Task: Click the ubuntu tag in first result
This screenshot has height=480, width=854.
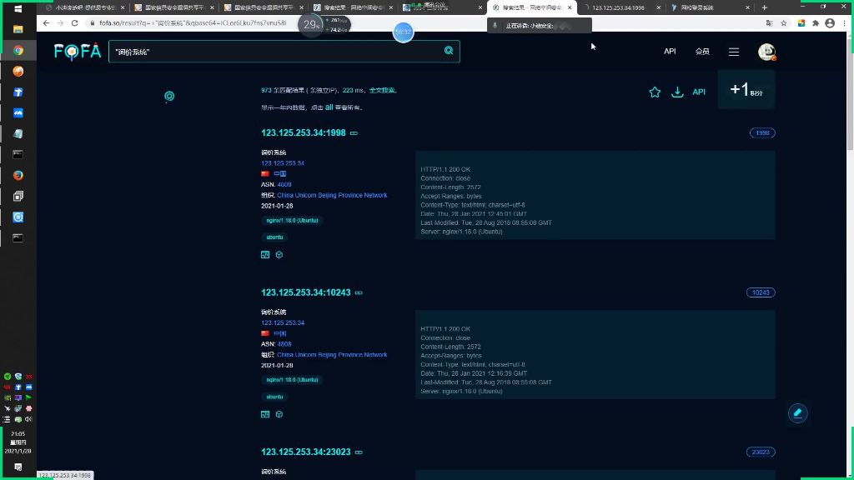Action: tap(274, 237)
